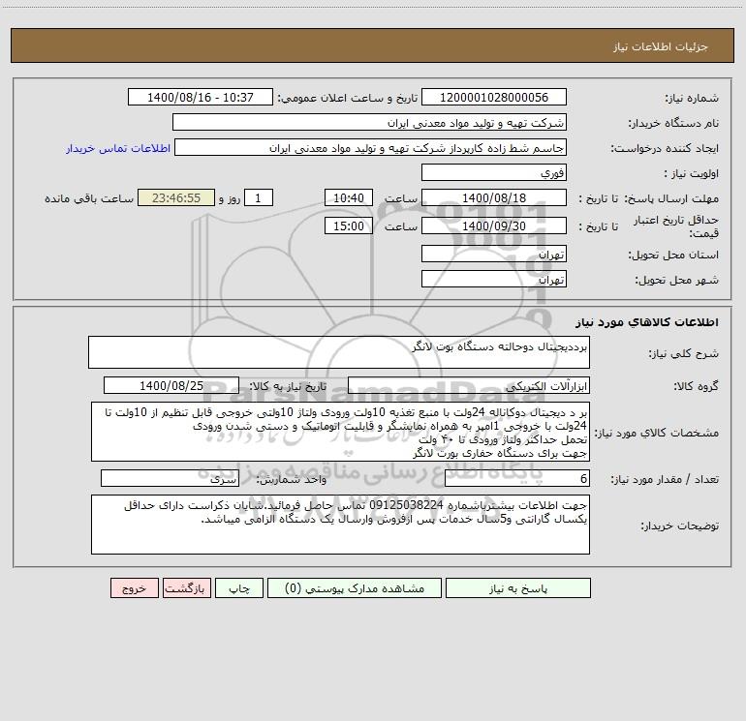Open 'اطلاعات تماس خریدار' link
The height and width of the screenshot is (721, 746).
[x=118, y=148]
